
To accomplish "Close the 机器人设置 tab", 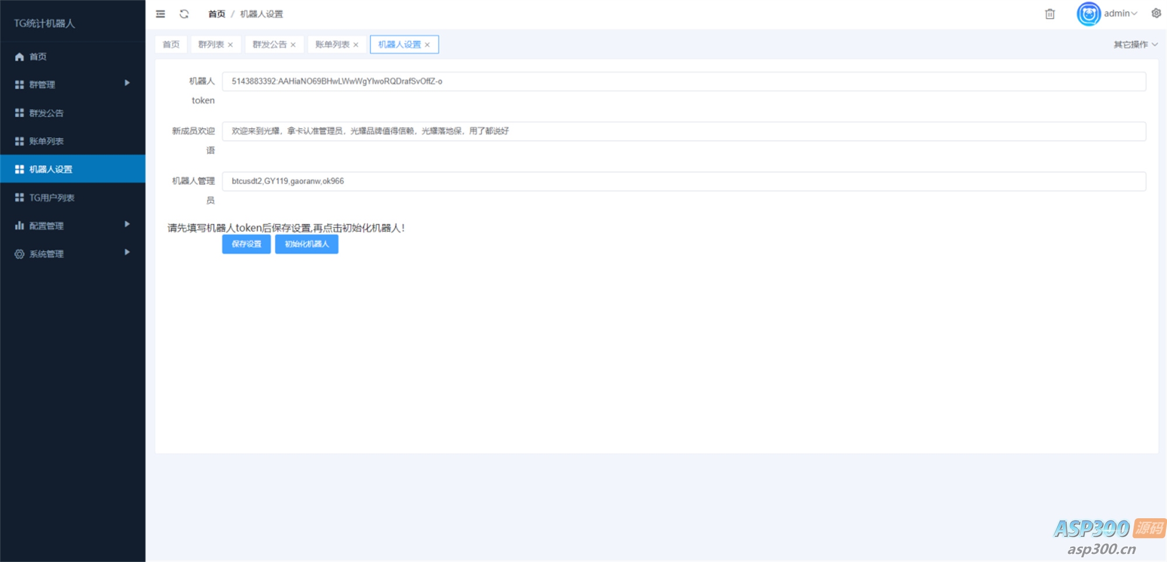I will (x=427, y=45).
